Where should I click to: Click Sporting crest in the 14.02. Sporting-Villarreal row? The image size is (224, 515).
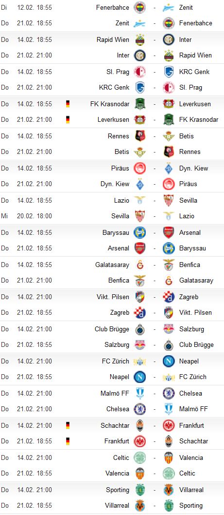140,490
